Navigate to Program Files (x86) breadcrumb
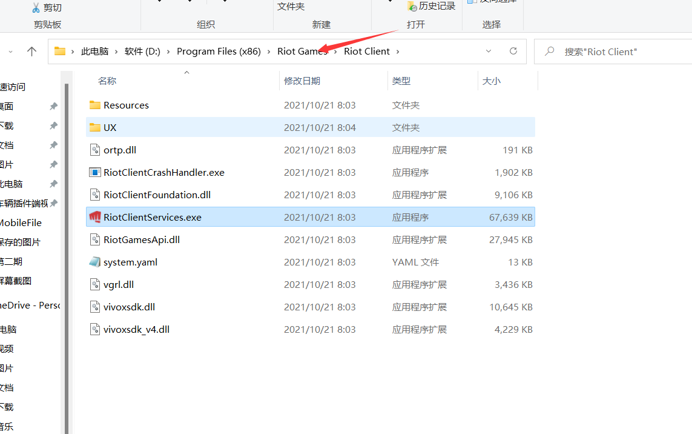This screenshot has width=692, height=434. pos(219,52)
